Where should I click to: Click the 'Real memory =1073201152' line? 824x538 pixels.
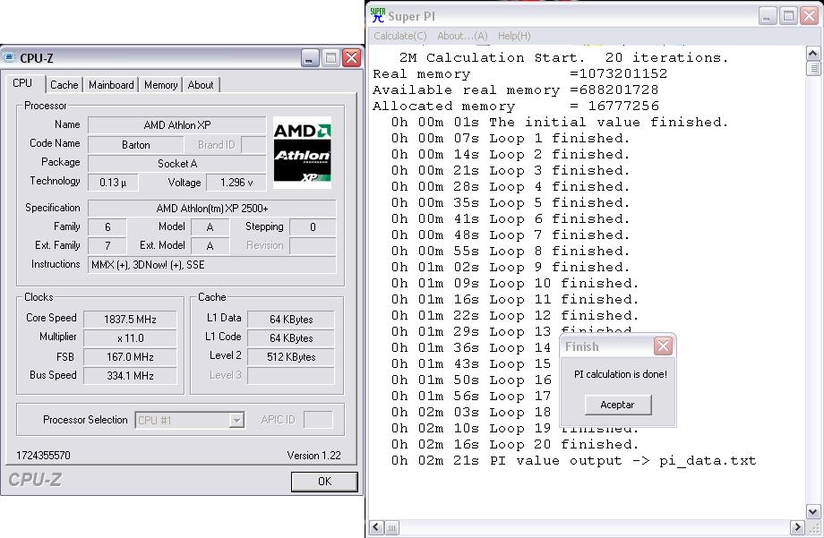519,73
